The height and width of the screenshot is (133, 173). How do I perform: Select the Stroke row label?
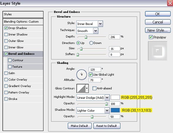point(13,99)
